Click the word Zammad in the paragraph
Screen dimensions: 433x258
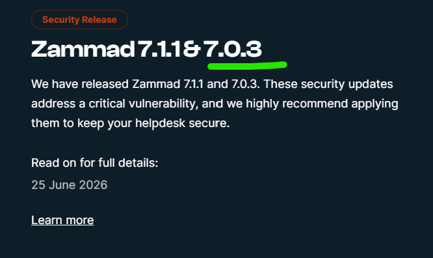pyautogui.click(x=156, y=84)
